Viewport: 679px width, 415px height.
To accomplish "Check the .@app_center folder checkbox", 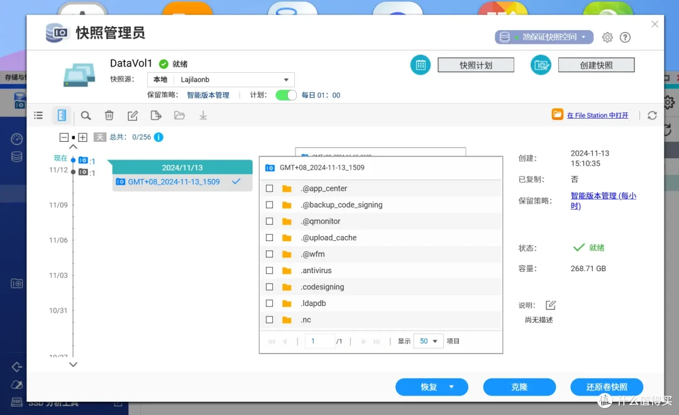I will click(x=269, y=188).
